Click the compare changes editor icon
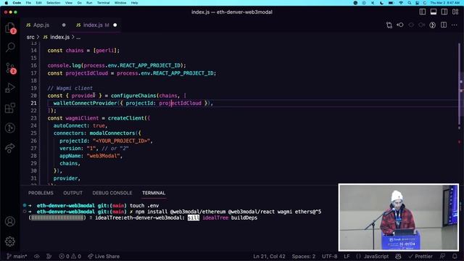The width and height of the screenshot is (464, 261). click(x=389, y=25)
